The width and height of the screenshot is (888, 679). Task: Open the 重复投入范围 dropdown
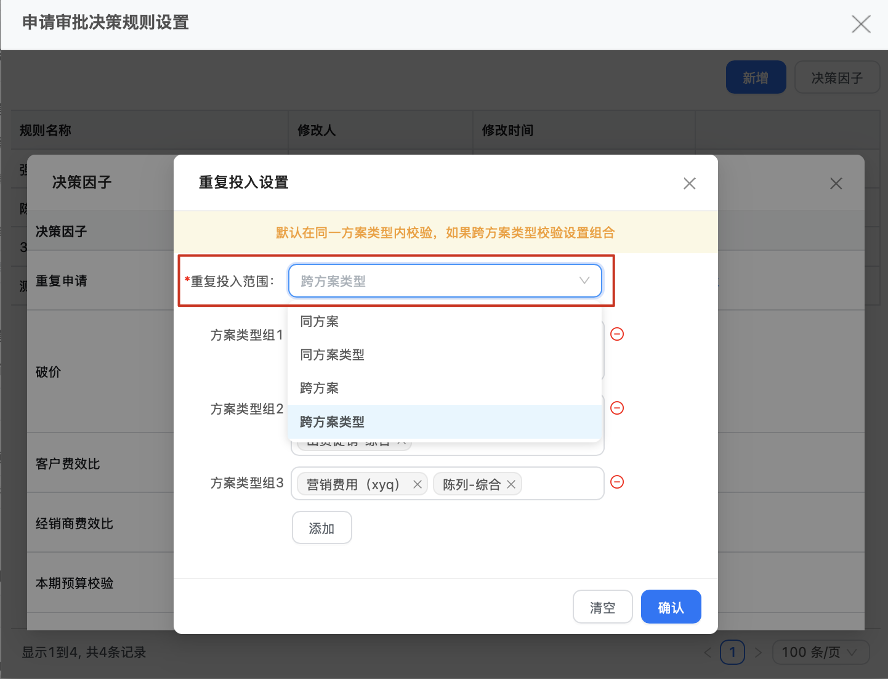point(445,281)
